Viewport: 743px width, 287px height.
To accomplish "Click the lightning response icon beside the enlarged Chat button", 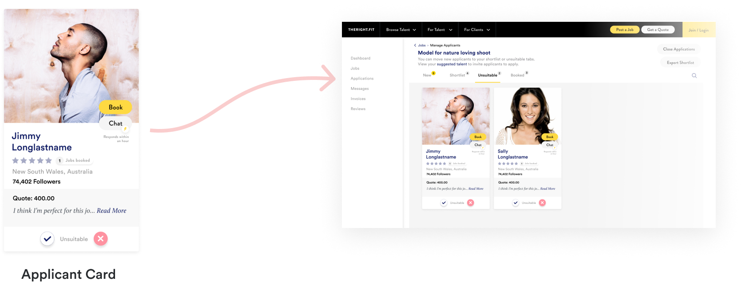I will pyautogui.click(x=126, y=129).
